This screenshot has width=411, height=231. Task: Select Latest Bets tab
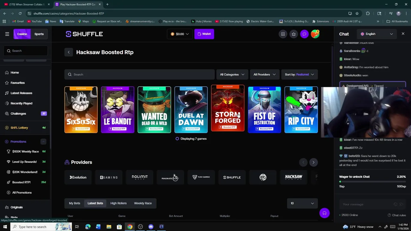tap(95, 203)
